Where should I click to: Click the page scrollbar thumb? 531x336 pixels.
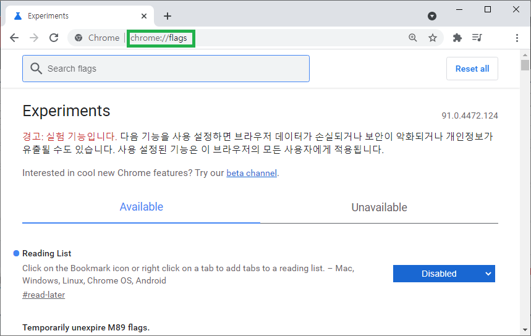(x=525, y=65)
